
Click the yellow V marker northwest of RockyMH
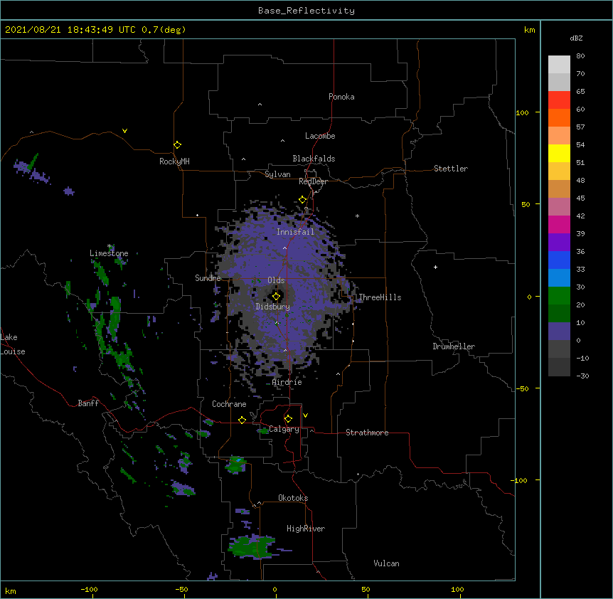(x=124, y=131)
